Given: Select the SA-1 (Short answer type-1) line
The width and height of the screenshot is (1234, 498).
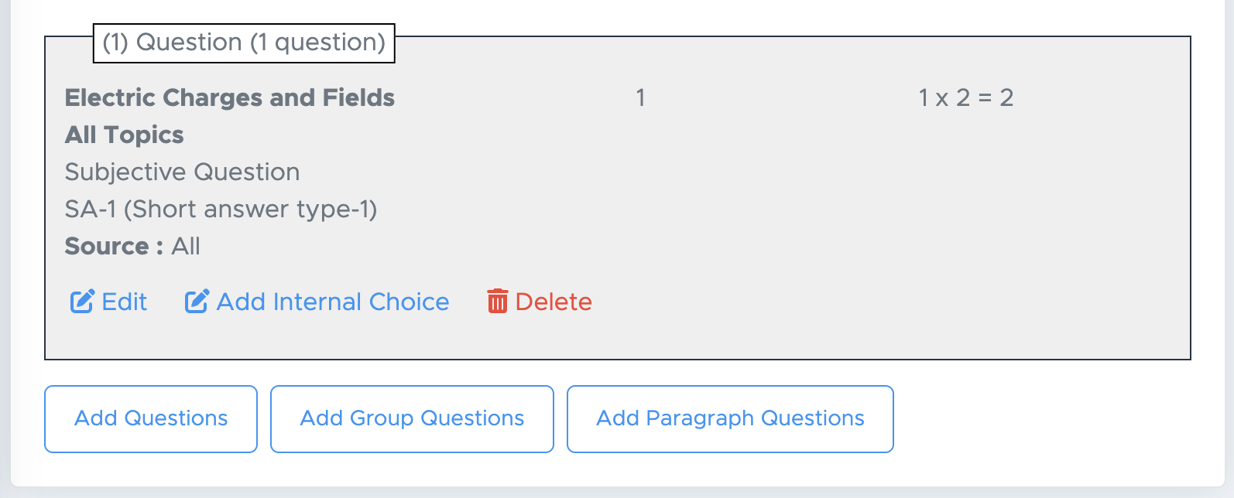Looking at the screenshot, I should (x=221, y=209).
